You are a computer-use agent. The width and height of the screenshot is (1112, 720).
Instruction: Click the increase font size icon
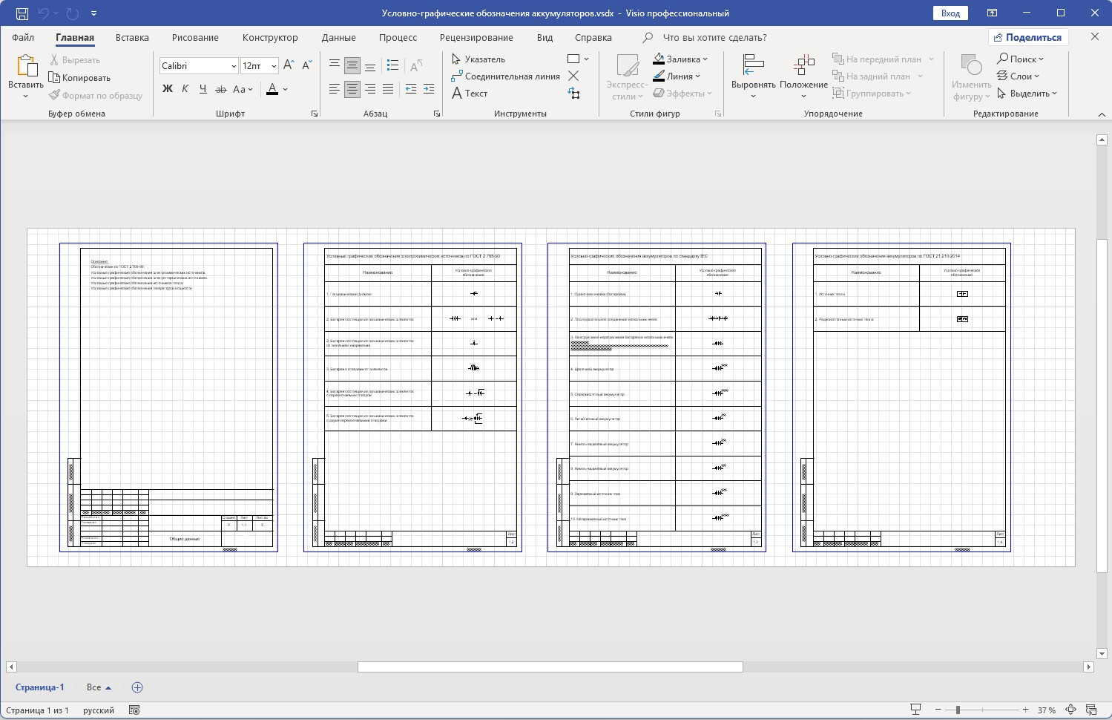pos(289,65)
